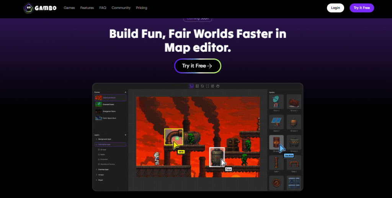Open the Pricing page from navigation
The width and height of the screenshot is (392, 198).
coord(141,8)
